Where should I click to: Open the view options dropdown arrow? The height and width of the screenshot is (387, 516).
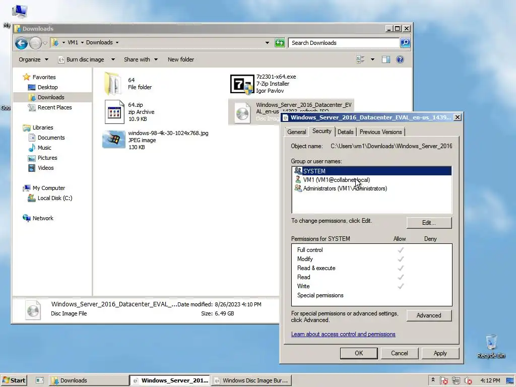[372, 59]
